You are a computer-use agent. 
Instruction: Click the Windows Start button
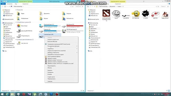coord(2,94)
